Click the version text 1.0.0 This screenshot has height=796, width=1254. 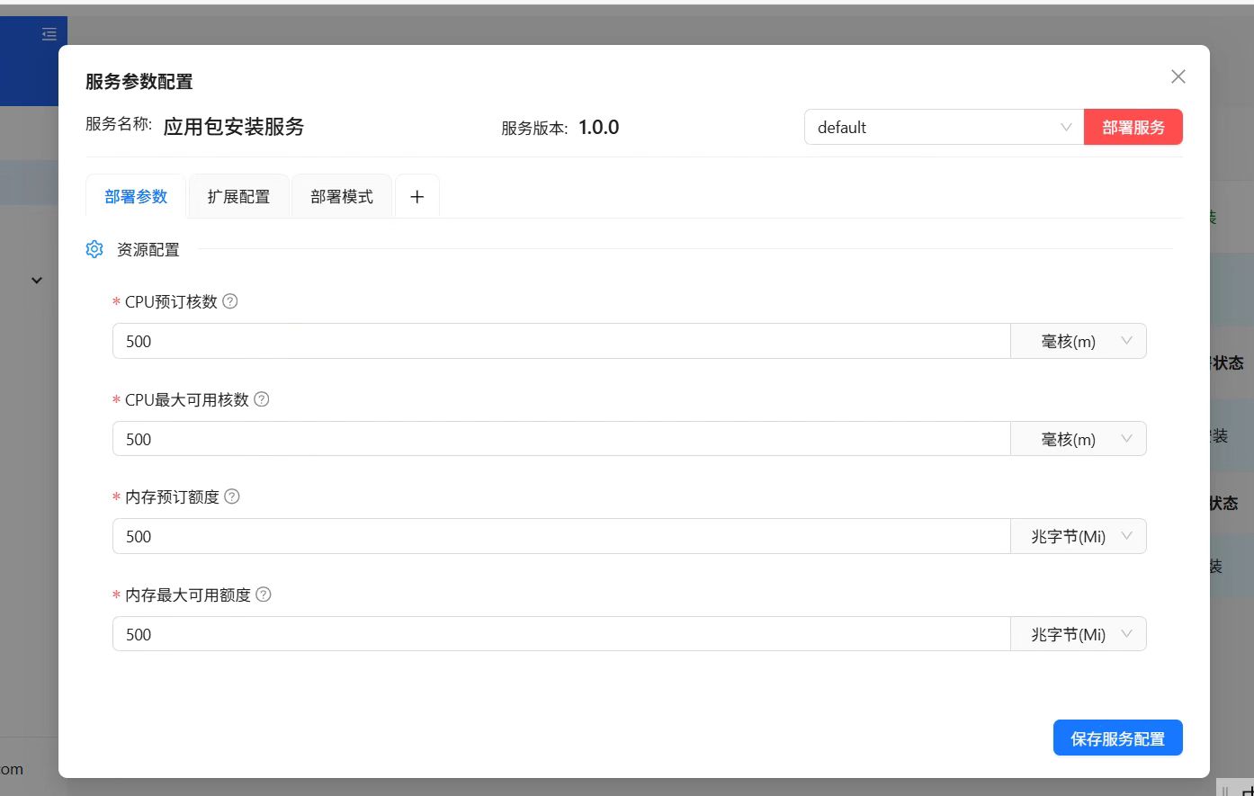(x=598, y=127)
